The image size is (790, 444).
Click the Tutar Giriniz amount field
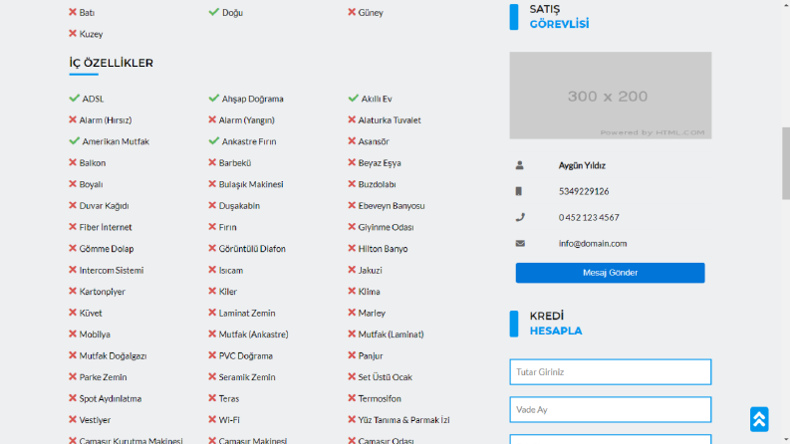610,372
